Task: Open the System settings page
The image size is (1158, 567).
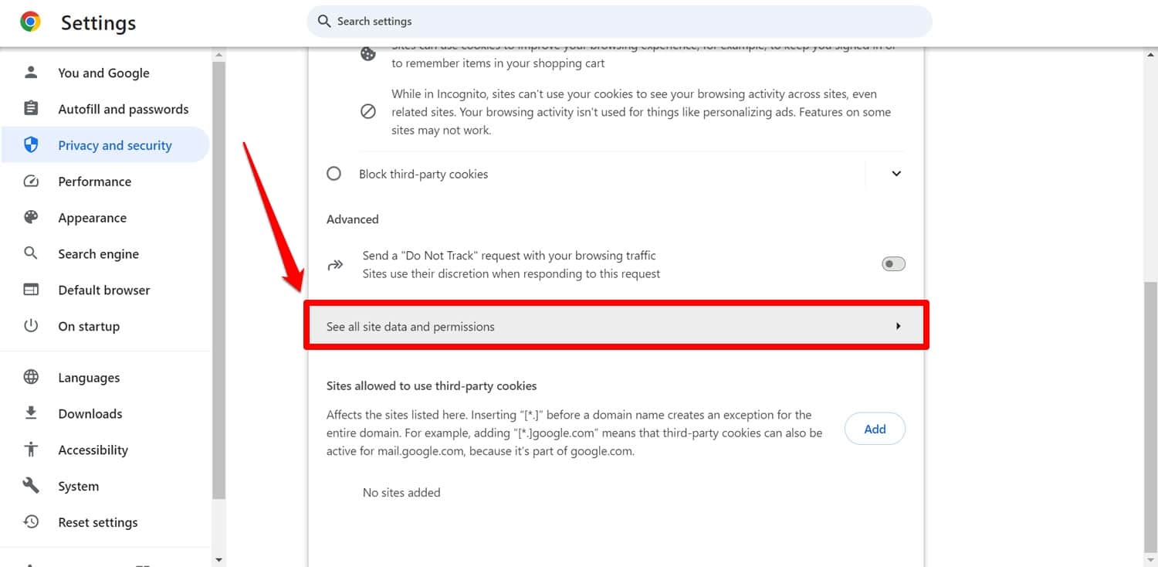Action: pos(78,486)
